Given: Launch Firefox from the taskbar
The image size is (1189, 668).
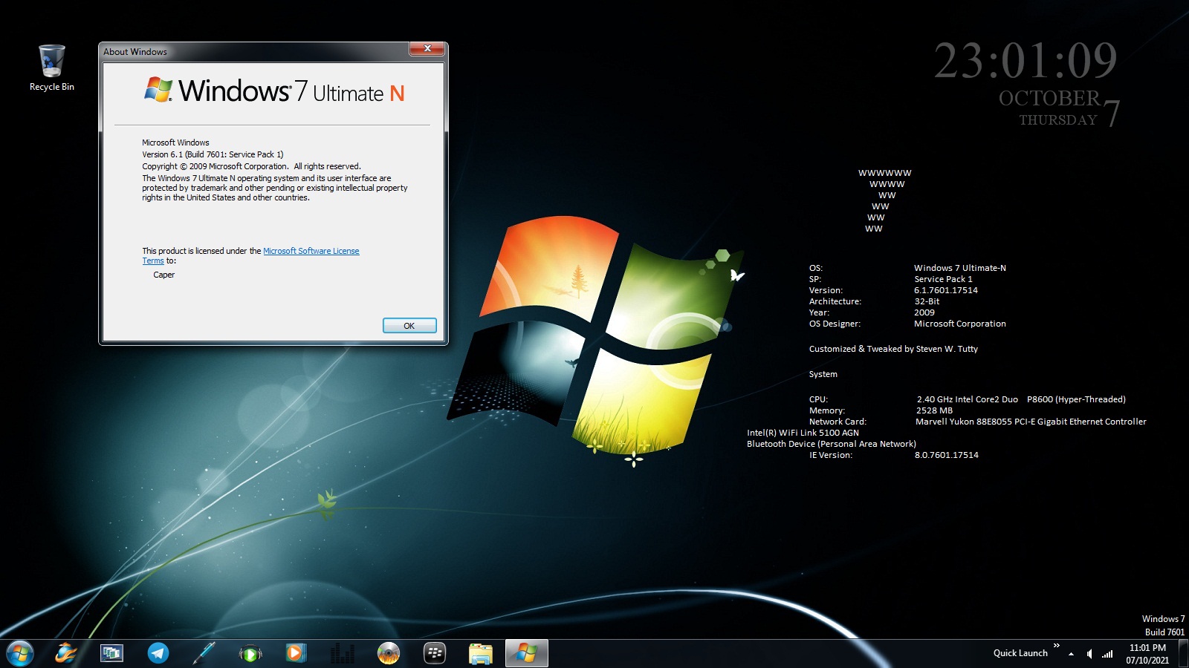Looking at the screenshot, I should (x=67, y=653).
